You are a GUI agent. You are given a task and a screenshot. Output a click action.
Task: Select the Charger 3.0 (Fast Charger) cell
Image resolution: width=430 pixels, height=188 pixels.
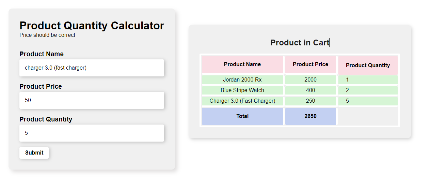242,101
